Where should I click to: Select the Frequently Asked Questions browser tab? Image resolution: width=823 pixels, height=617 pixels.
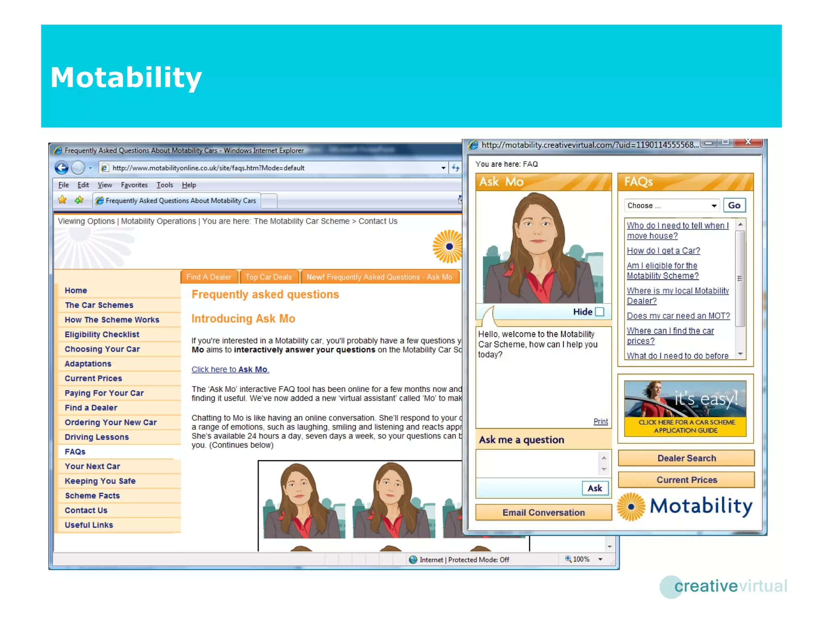(x=176, y=200)
